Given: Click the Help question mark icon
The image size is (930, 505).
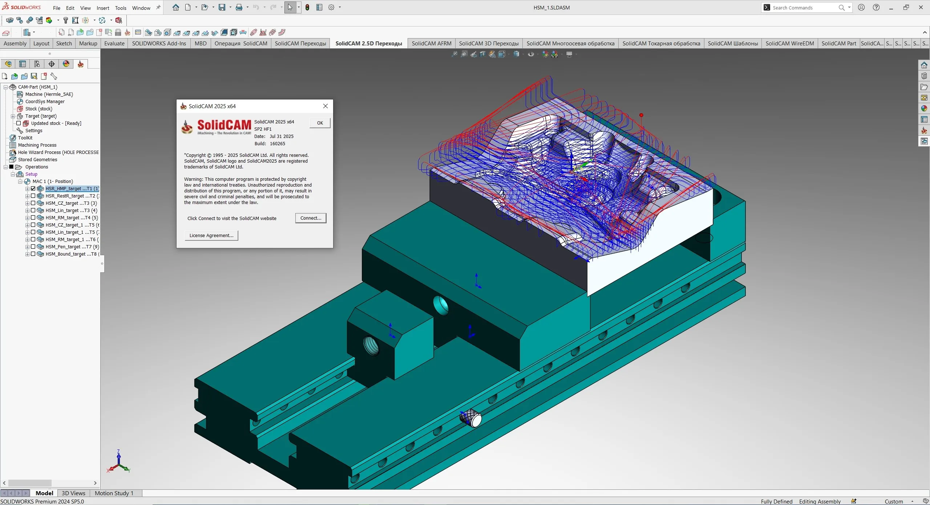Looking at the screenshot, I should click(876, 7).
